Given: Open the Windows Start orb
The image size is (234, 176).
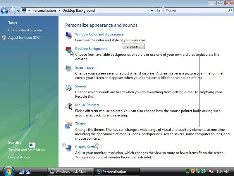Looking at the screenshot, I should point(8,172).
